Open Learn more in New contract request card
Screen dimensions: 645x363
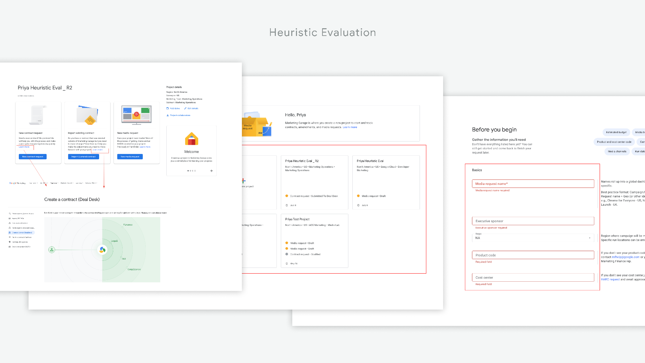click(x=24, y=147)
